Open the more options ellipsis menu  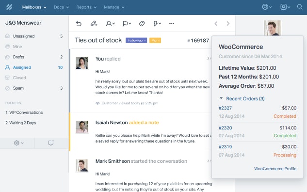click(172, 23)
